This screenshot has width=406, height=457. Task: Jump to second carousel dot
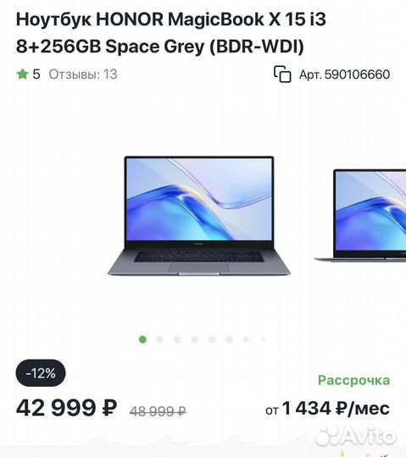pos(159,339)
